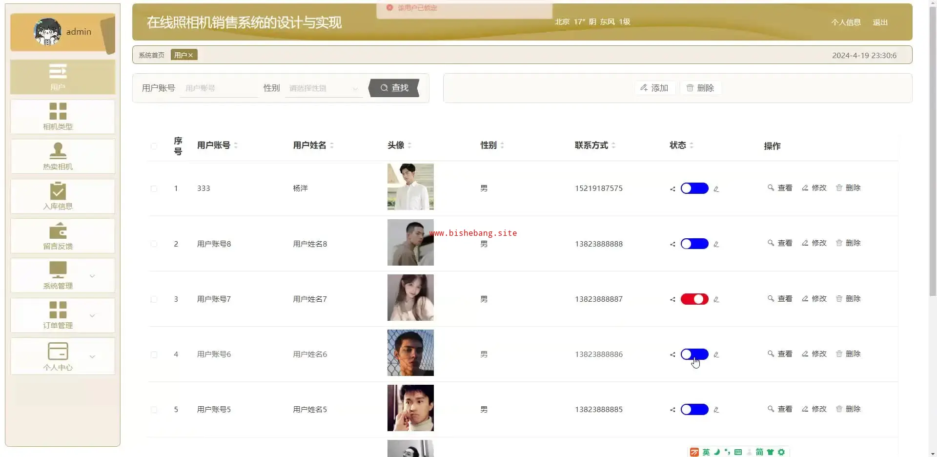The width and height of the screenshot is (937, 457).
Task: Click pencil icon beside 用户账号5 status switch
Action: (x=716, y=410)
